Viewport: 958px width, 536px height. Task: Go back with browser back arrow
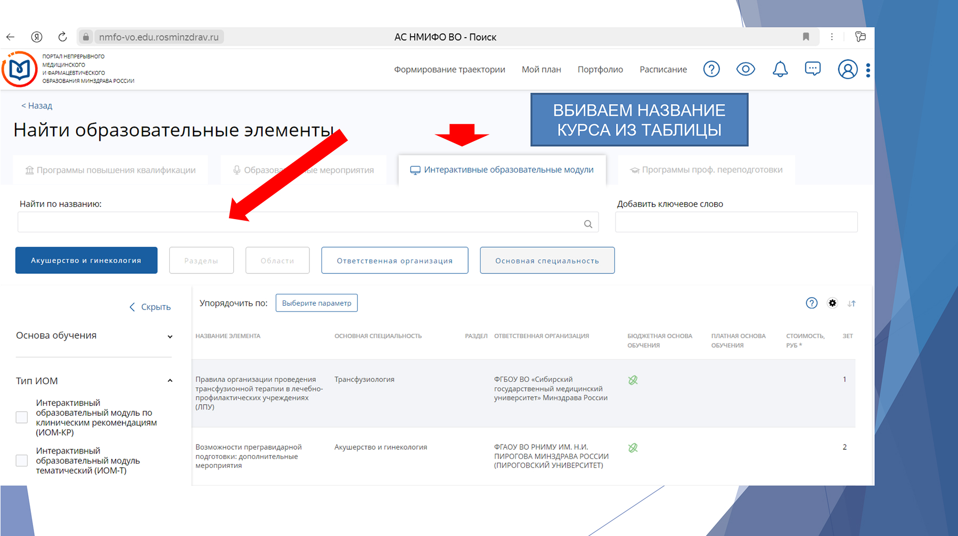[10, 37]
